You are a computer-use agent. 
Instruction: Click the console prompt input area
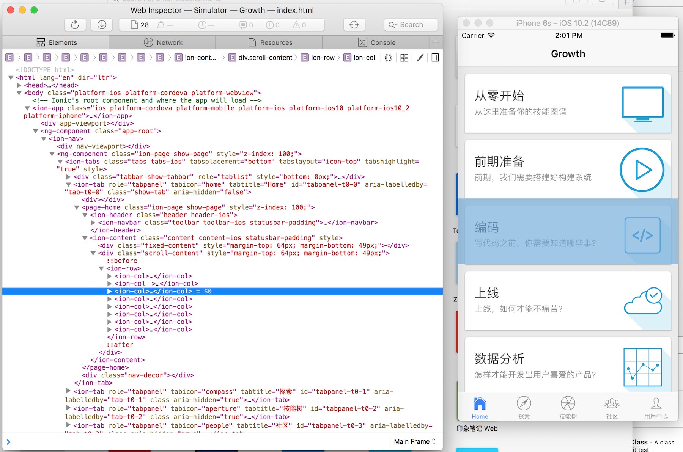tap(197, 442)
